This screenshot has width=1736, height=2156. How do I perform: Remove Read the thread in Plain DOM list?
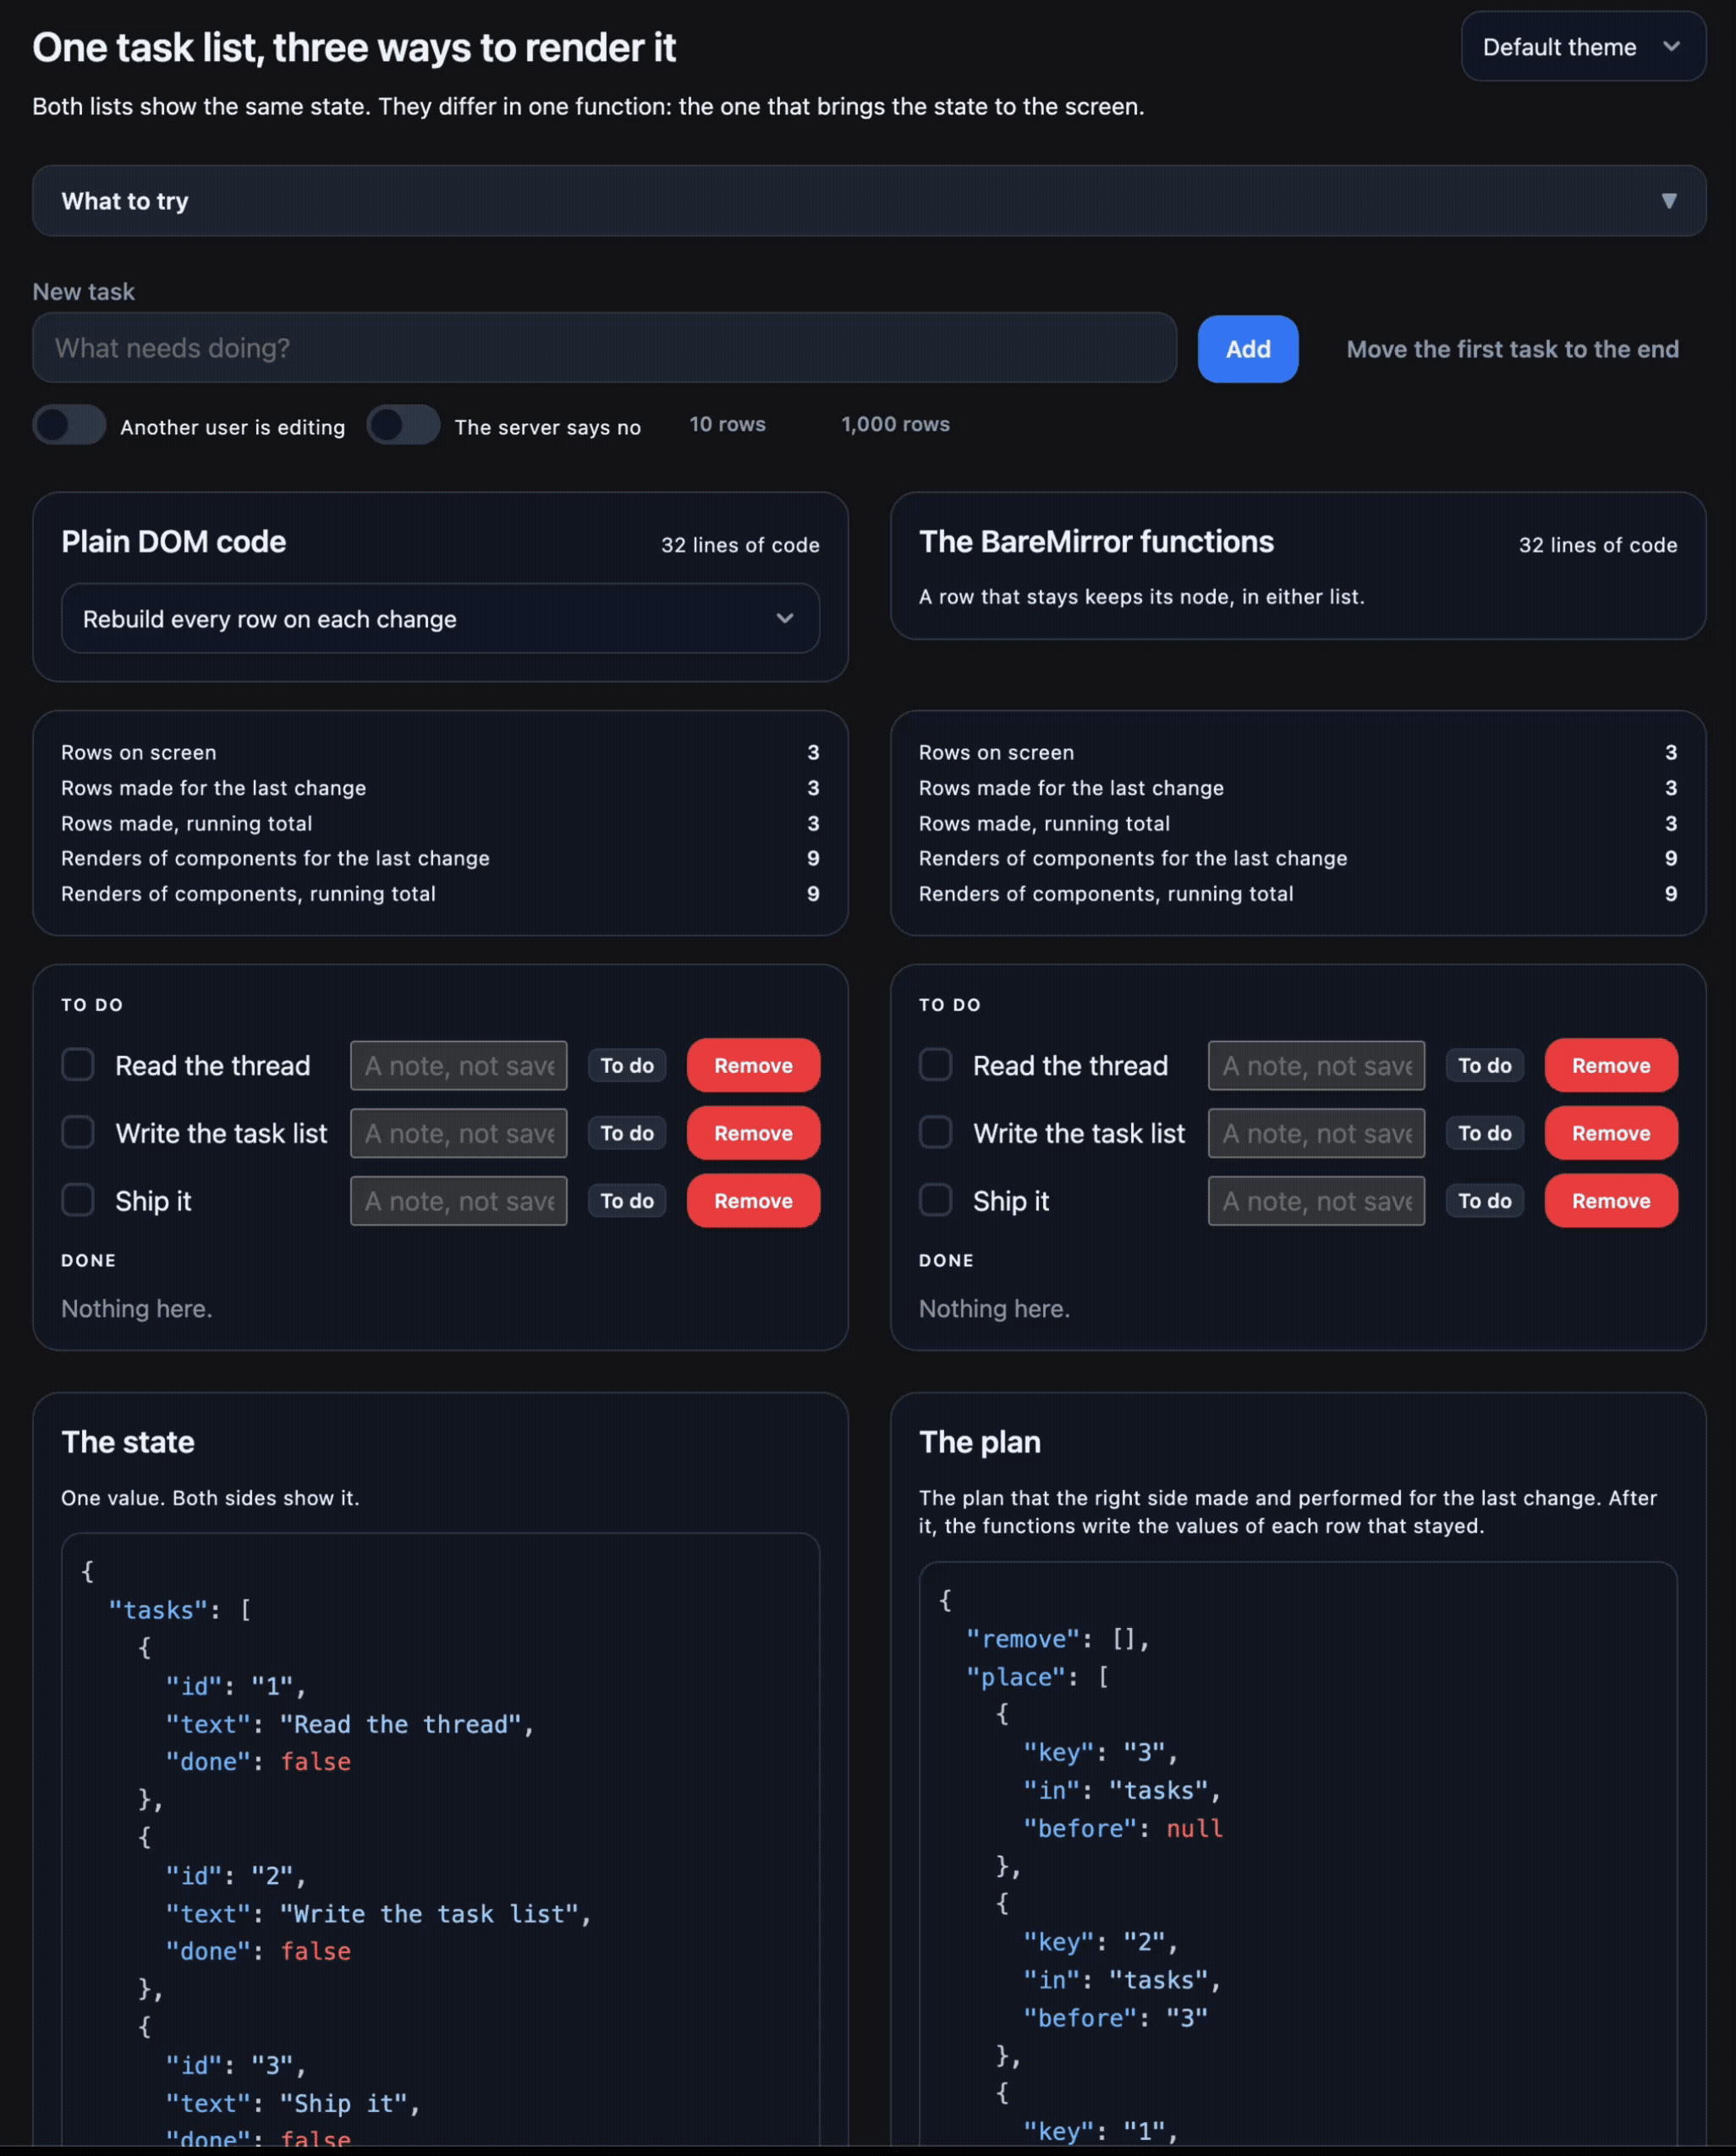click(x=753, y=1066)
